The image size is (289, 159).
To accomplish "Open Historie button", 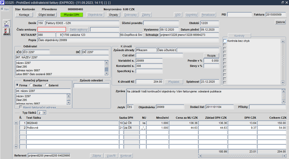I will click(280, 22).
